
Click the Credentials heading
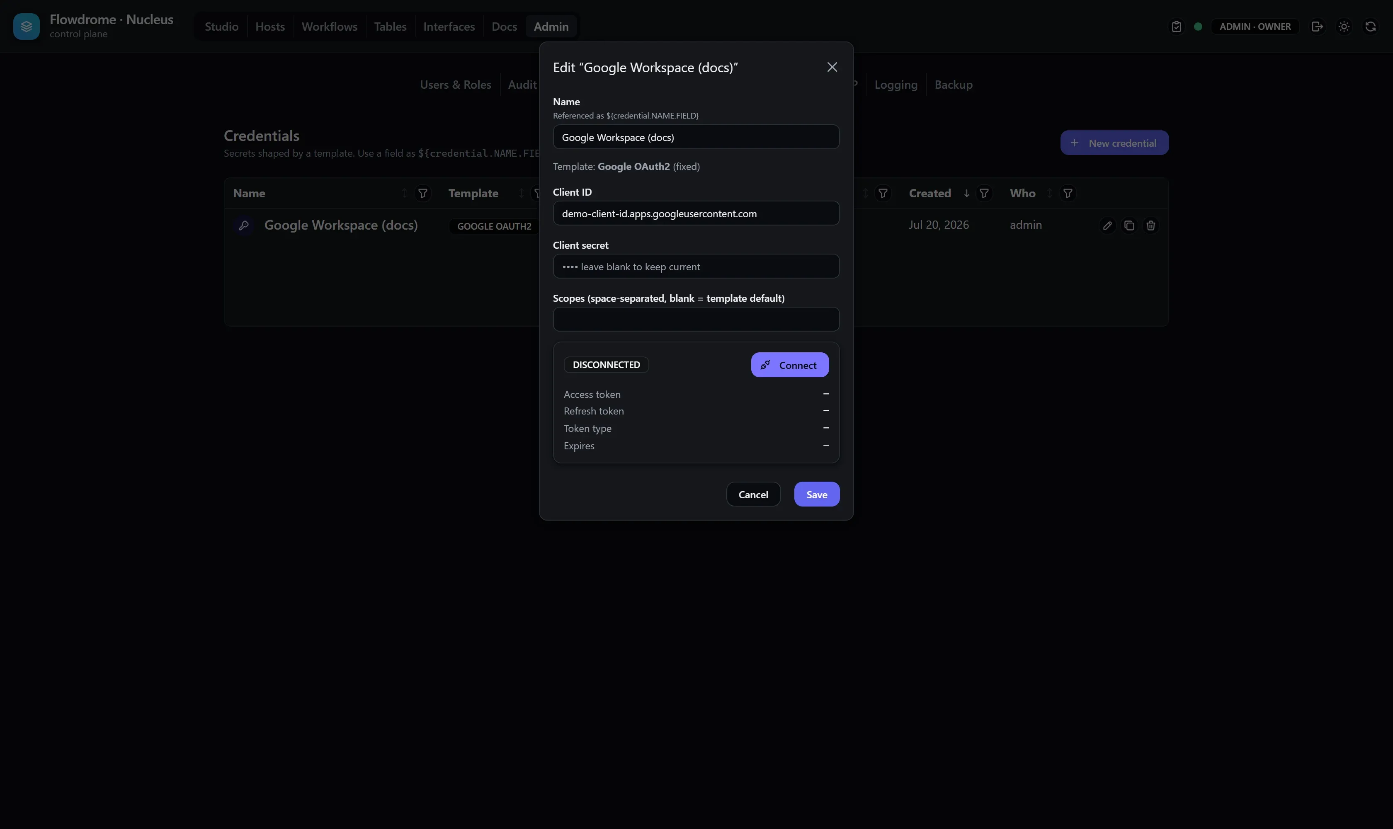point(262,136)
